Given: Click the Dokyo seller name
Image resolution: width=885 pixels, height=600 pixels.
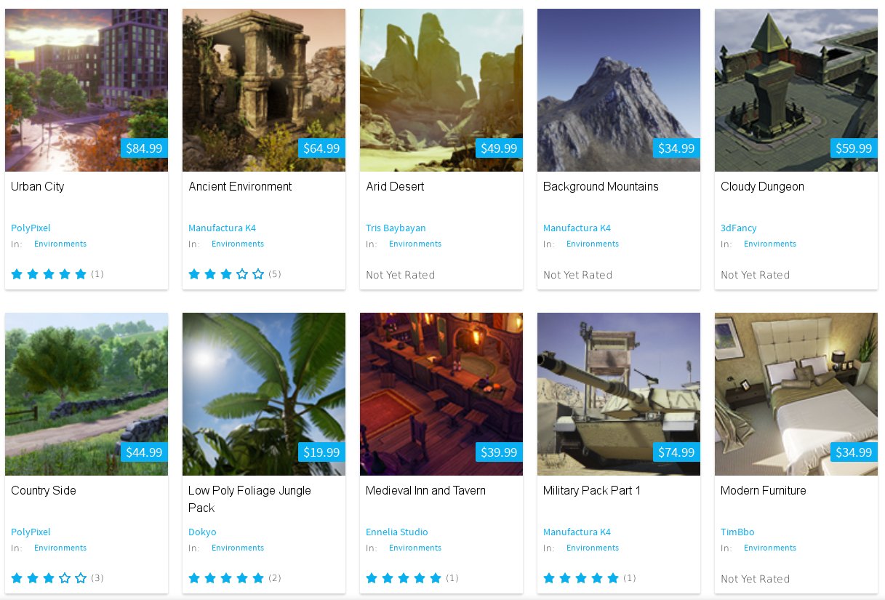Looking at the screenshot, I should [x=202, y=532].
